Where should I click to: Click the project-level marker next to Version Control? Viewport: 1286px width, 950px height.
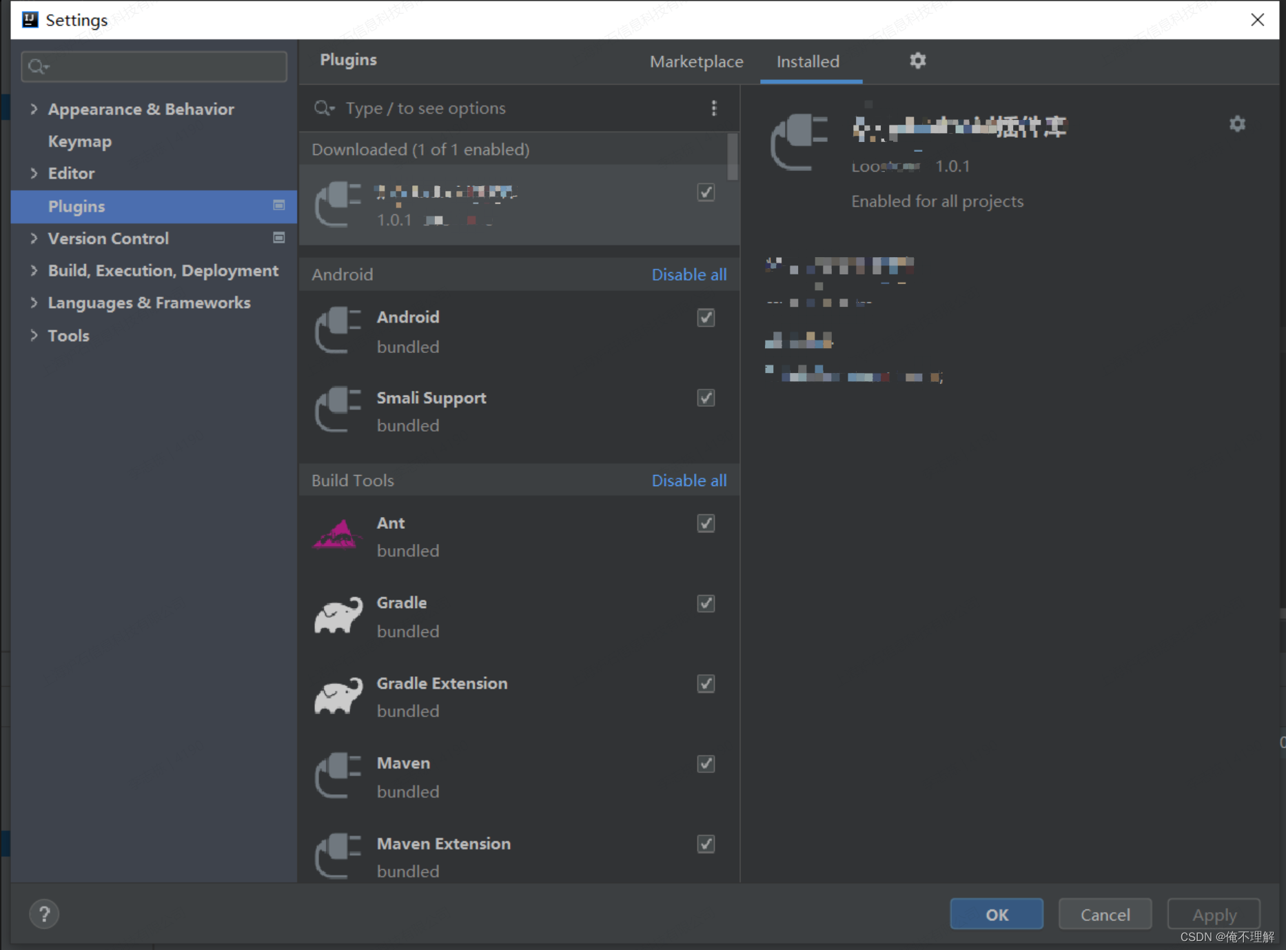279,238
